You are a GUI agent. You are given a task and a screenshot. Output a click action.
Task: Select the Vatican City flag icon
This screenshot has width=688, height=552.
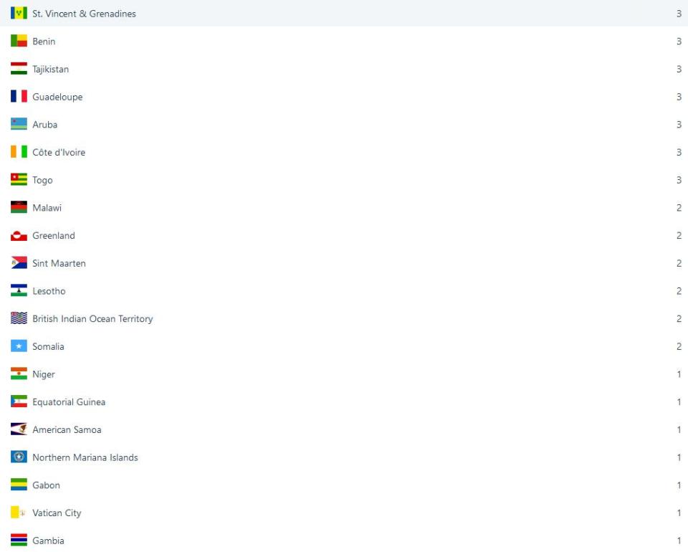click(x=19, y=513)
